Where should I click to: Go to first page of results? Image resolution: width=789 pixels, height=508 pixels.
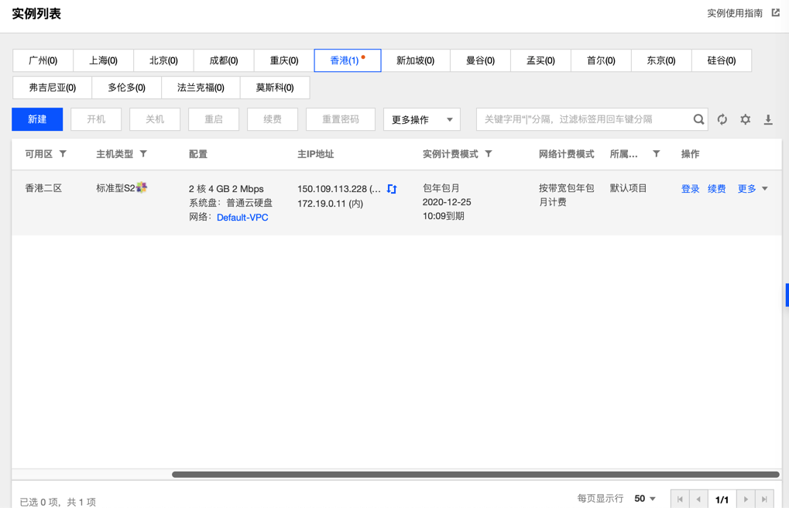[680, 499]
